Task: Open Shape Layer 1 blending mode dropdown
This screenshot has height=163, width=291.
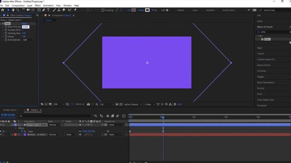Action: click(54, 125)
